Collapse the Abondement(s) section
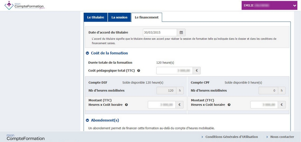The width and height of the screenshot is (301, 142). (87, 120)
